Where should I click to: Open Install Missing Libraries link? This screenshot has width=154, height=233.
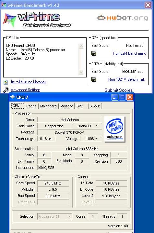coord(28,82)
